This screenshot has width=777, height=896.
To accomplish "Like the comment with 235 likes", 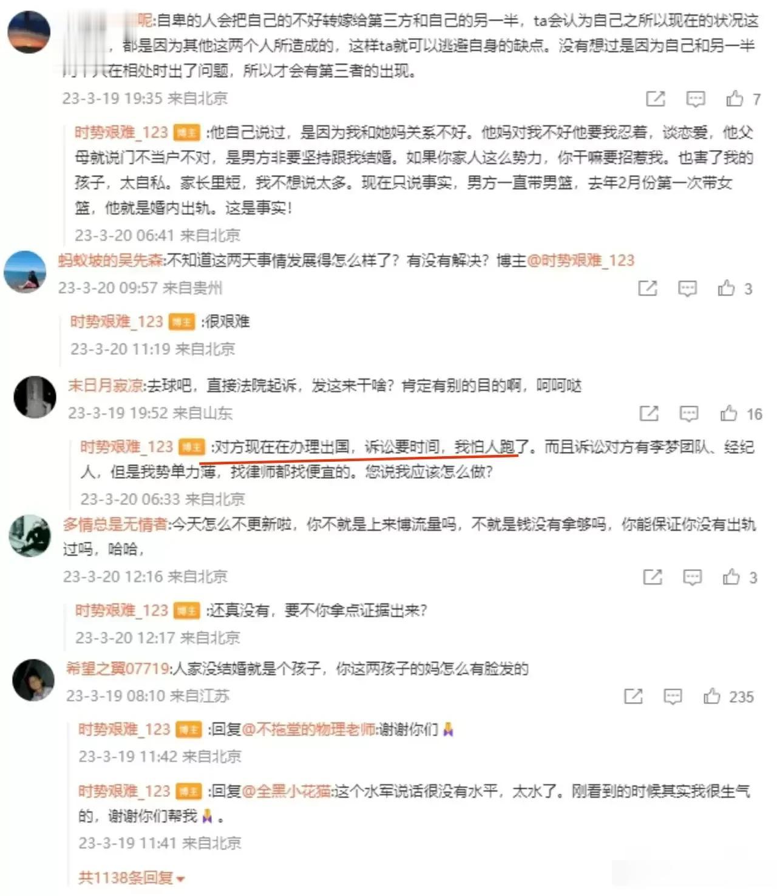I will point(712,696).
